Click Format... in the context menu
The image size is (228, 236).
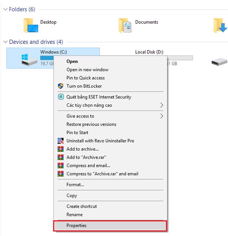click(75, 185)
